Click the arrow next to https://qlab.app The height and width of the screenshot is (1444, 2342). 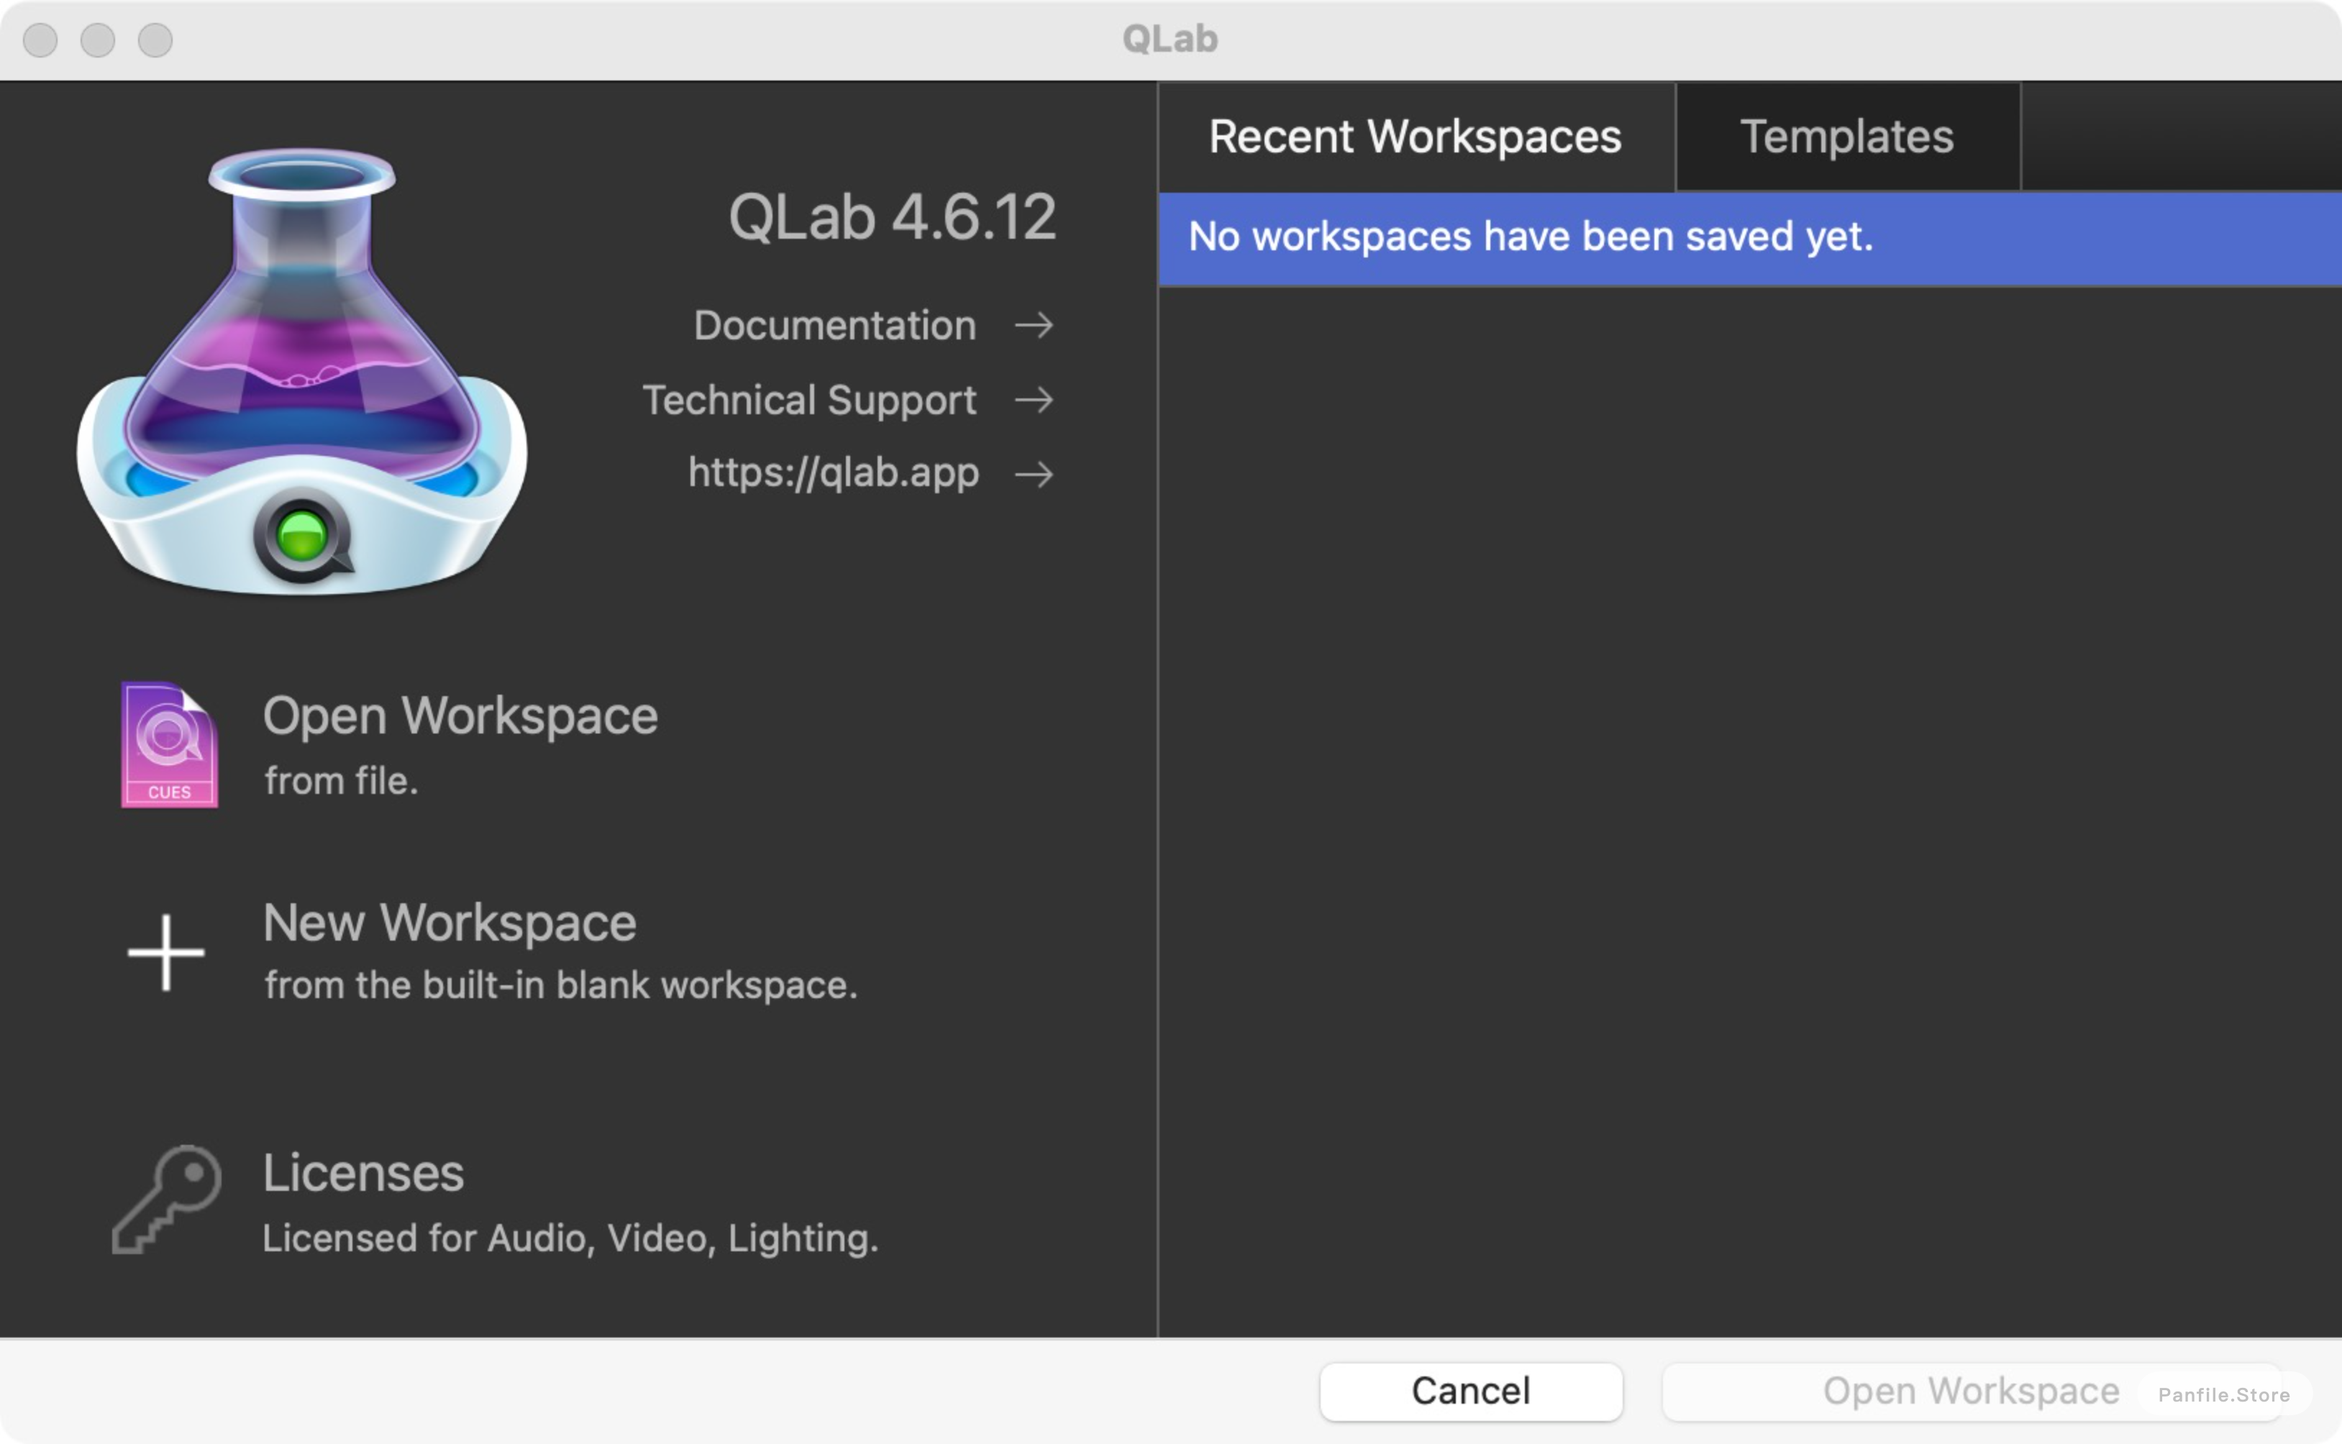[x=1034, y=474]
